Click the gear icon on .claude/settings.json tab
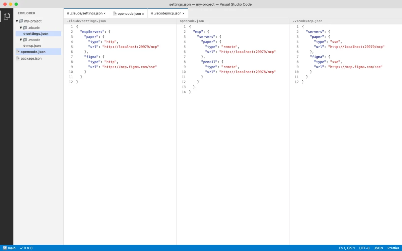Image resolution: width=402 pixels, height=251 pixels. click(68, 13)
